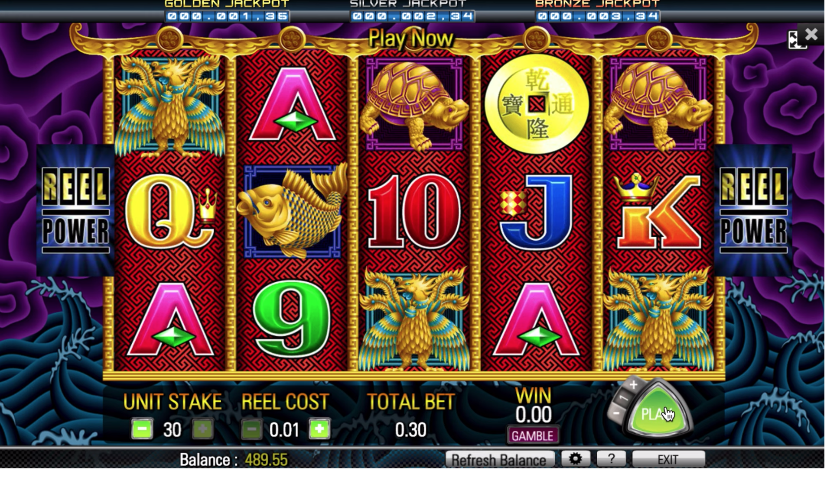Click the golden koi fish symbol
827x477 pixels.
click(x=292, y=211)
